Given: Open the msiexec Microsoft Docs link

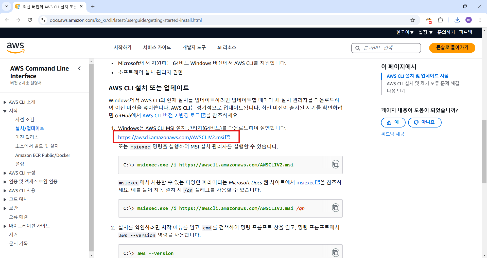Looking at the screenshot, I should coord(308,183).
